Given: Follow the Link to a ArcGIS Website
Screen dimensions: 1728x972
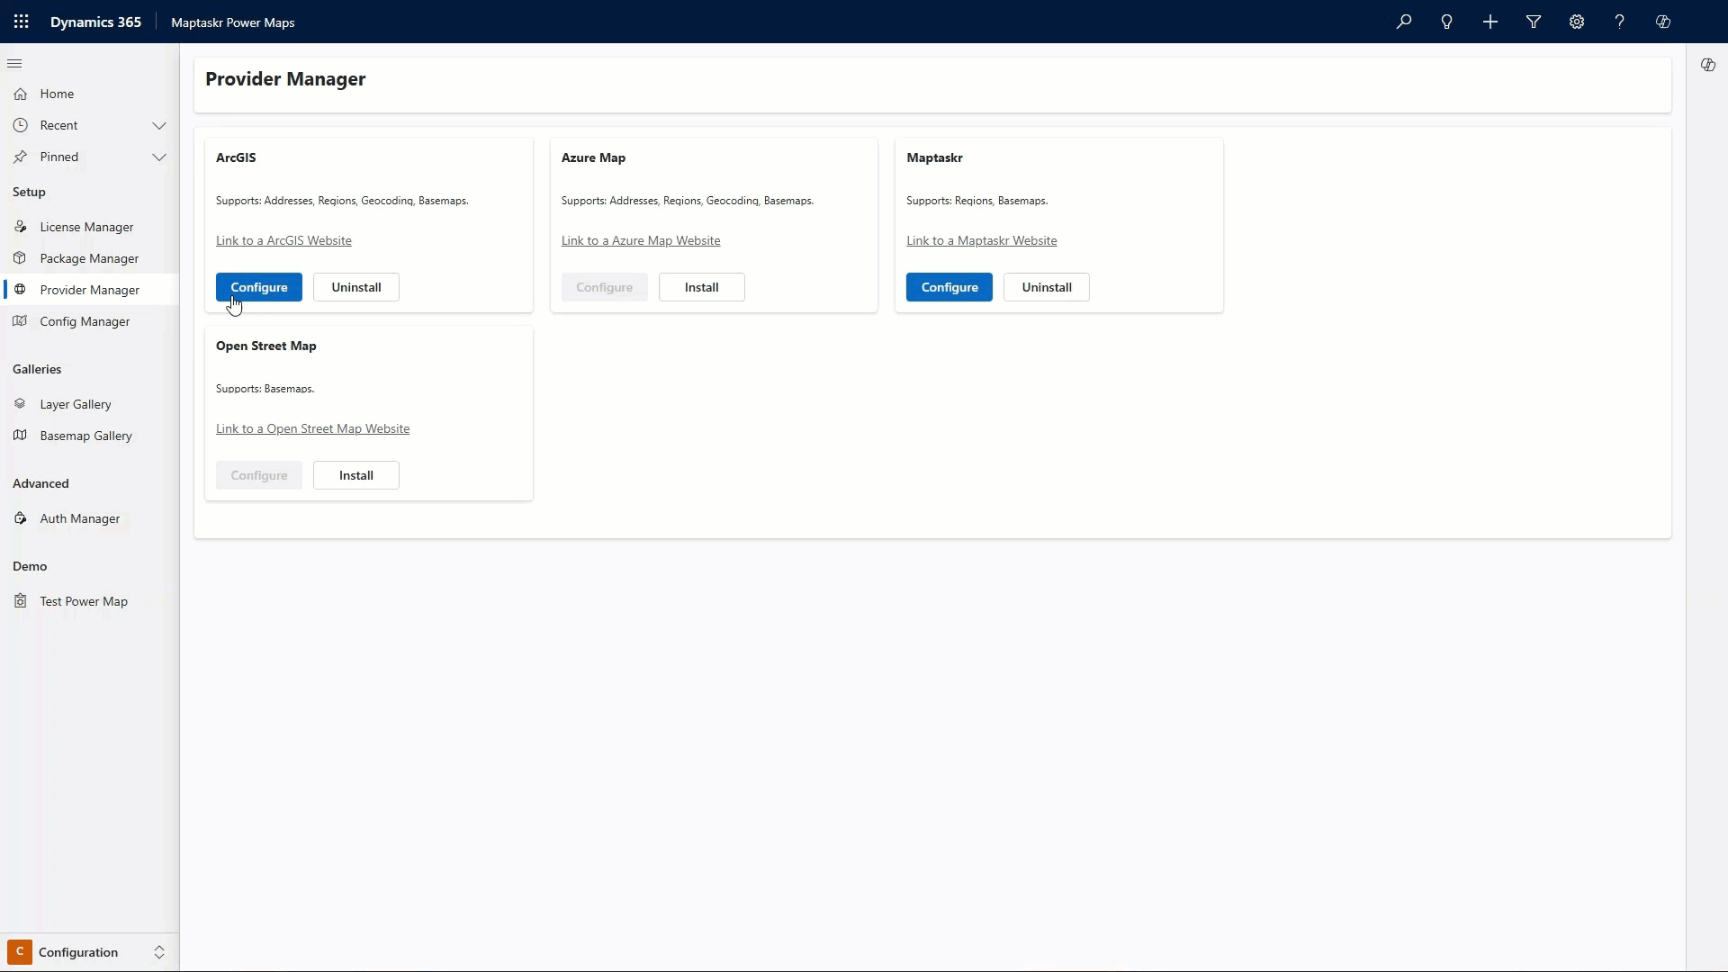Looking at the screenshot, I should pyautogui.click(x=283, y=239).
